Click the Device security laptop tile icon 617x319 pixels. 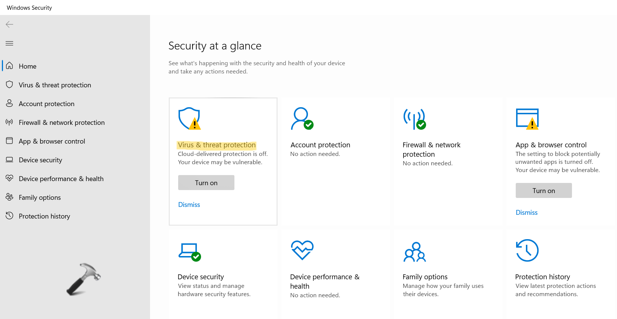[189, 251]
